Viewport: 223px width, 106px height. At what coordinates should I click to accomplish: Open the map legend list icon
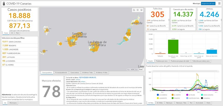(138, 10)
